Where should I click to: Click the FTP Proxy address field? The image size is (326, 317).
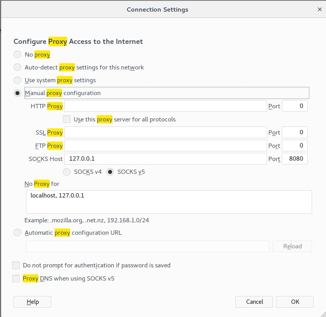click(165, 146)
